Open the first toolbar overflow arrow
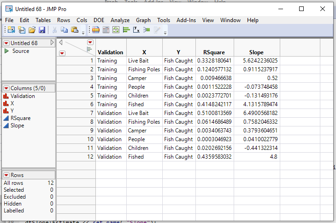The width and height of the screenshot is (336, 223). (x=83, y=33)
